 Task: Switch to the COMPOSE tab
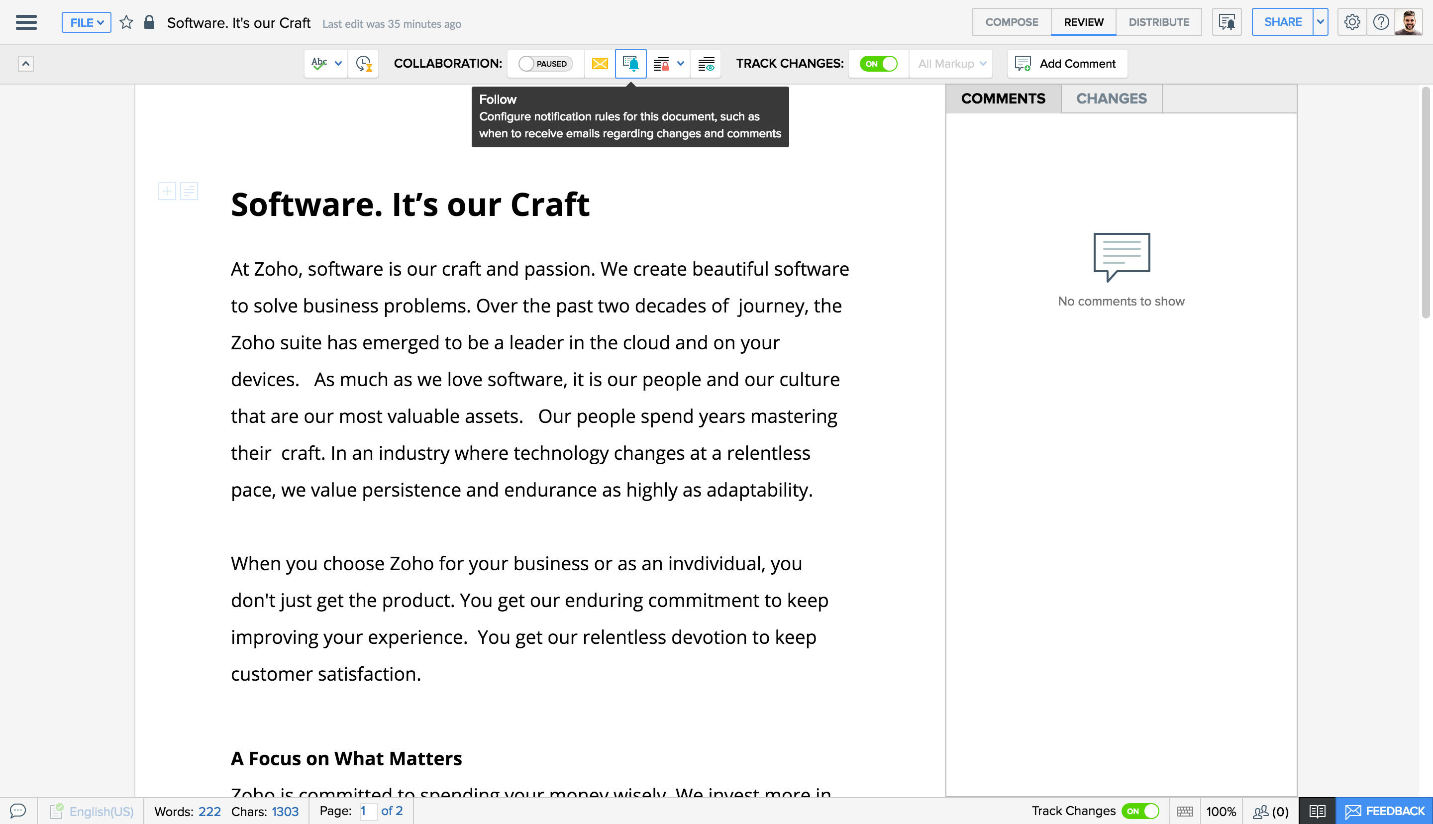tap(1012, 22)
